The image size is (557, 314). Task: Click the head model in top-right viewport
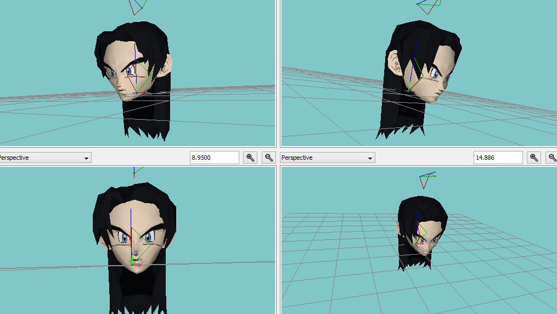pos(419,80)
